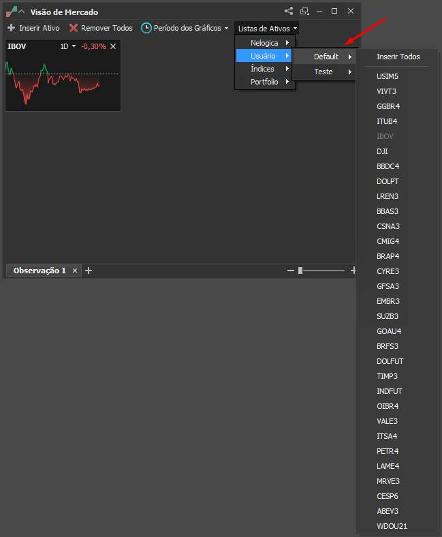Image resolution: width=442 pixels, height=537 pixels.
Task: Open the 1D period dropdown on IBOV
Action: 68,46
